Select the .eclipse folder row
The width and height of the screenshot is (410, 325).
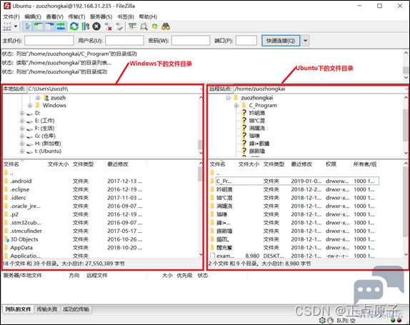tap(73, 189)
